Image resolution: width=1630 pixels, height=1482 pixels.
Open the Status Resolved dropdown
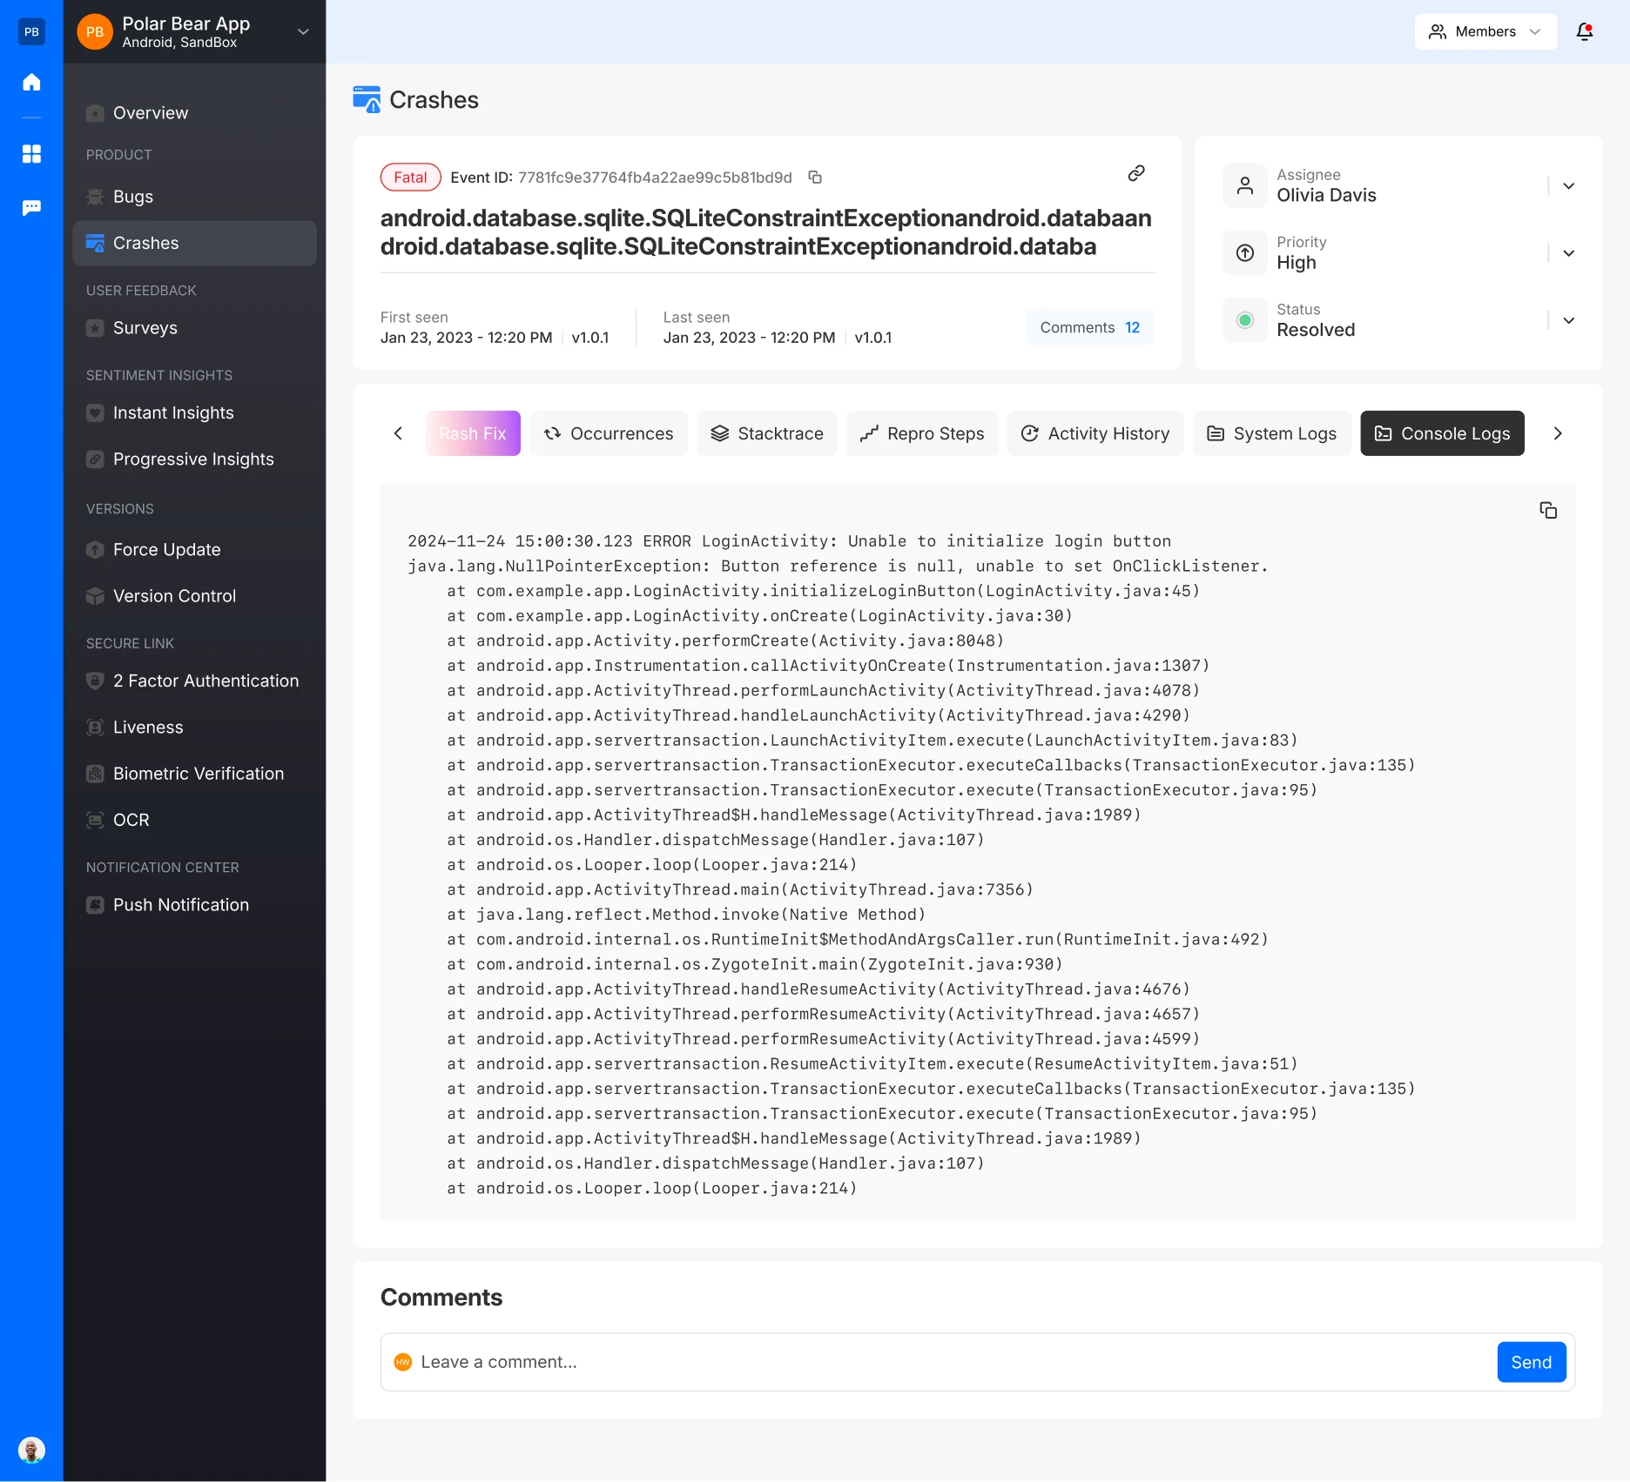coord(1568,320)
